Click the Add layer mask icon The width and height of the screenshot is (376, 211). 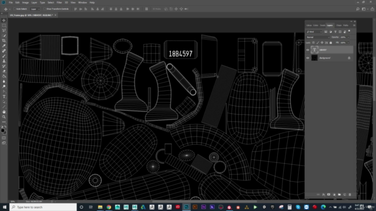(x=329, y=195)
